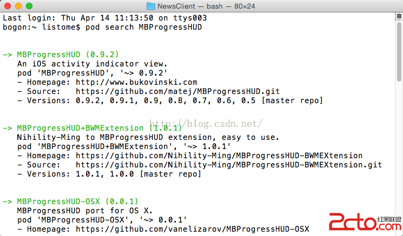The image size is (403, 236).
Task: Open the MBProgressHUD-BWMEXtension.git source URL
Action: coord(228,165)
